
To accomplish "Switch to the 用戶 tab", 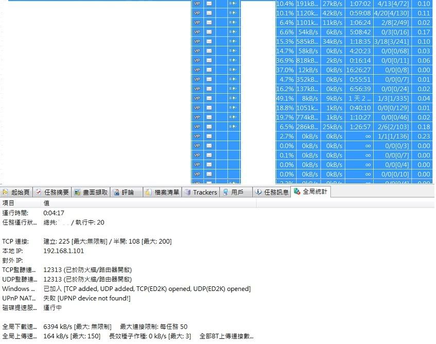I will [234, 192].
